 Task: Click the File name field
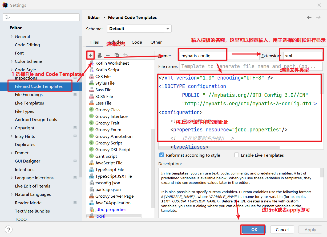(x=251, y=66)
